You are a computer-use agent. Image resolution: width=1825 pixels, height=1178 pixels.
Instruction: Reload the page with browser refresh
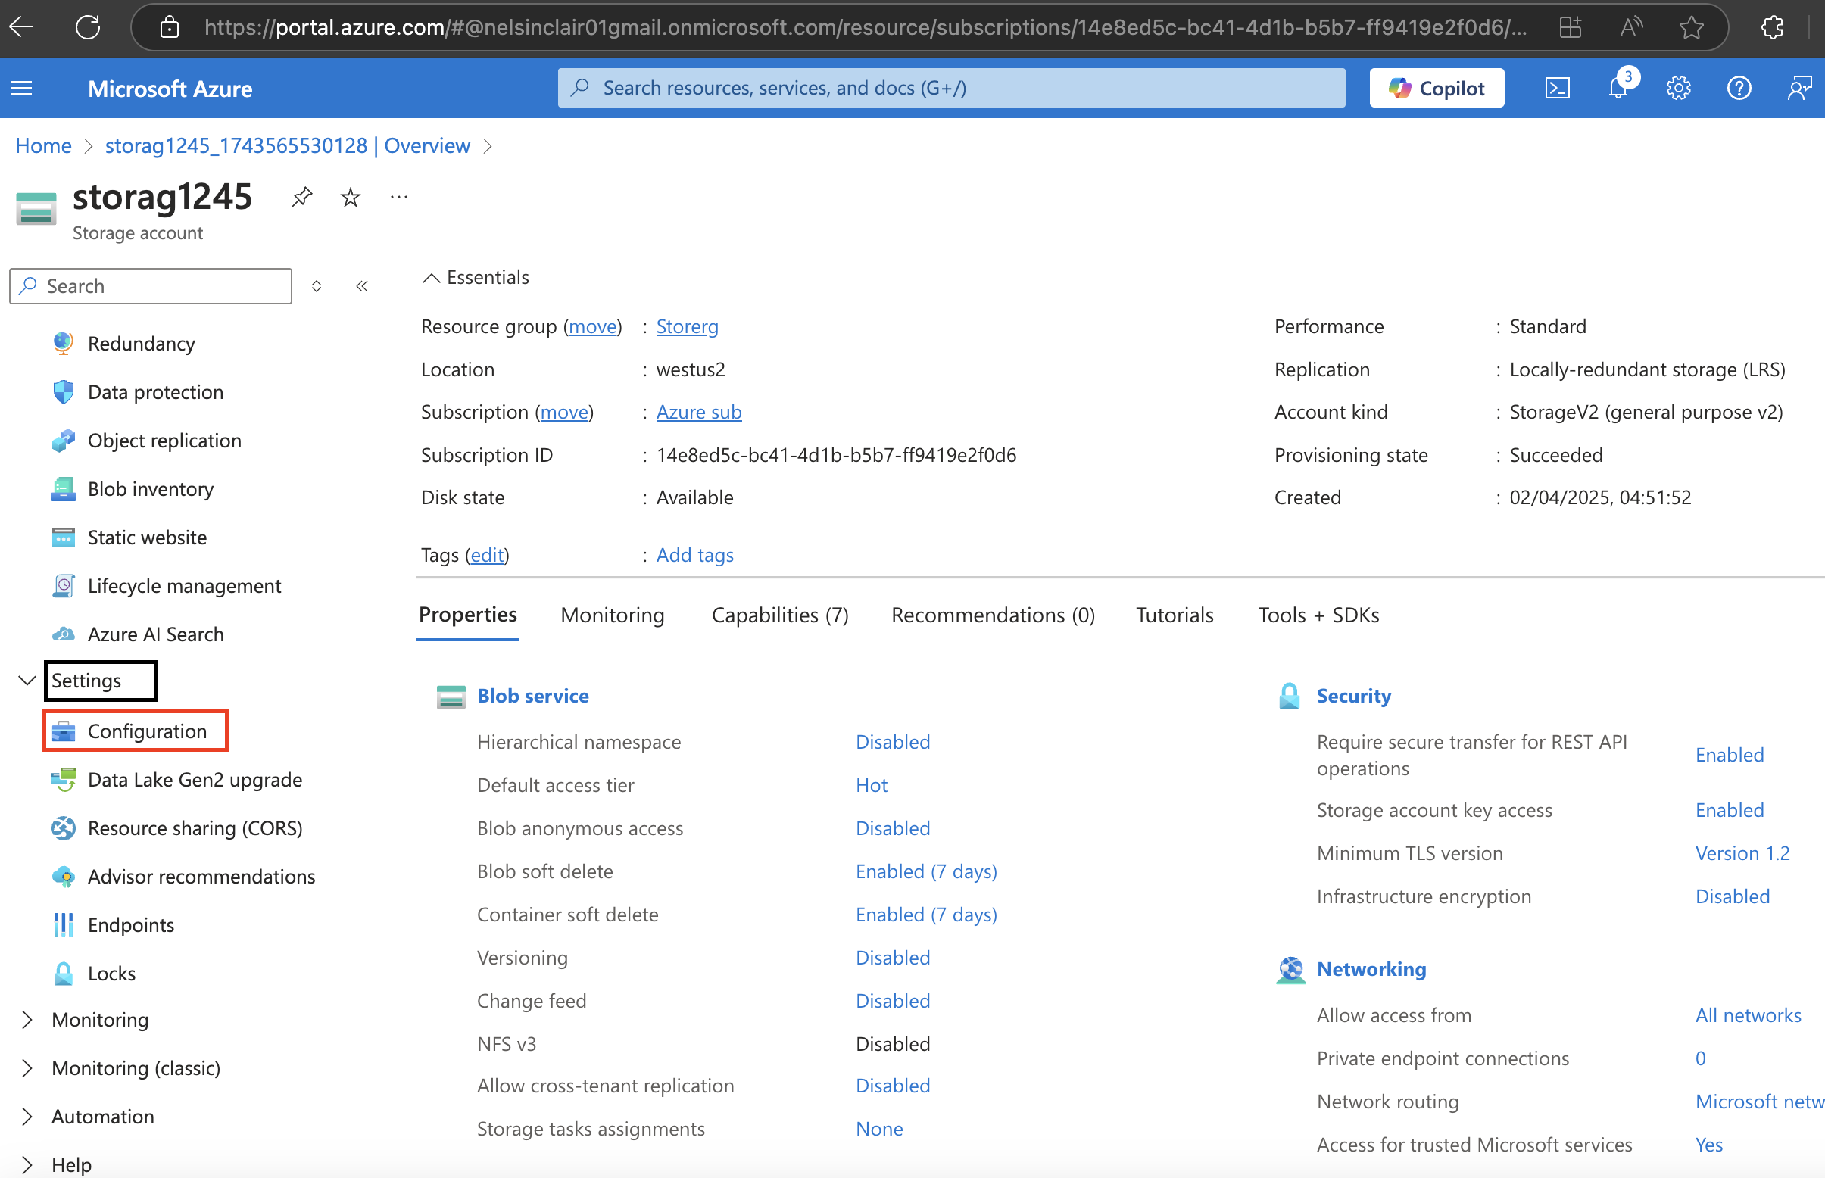(x=88, y=27)
